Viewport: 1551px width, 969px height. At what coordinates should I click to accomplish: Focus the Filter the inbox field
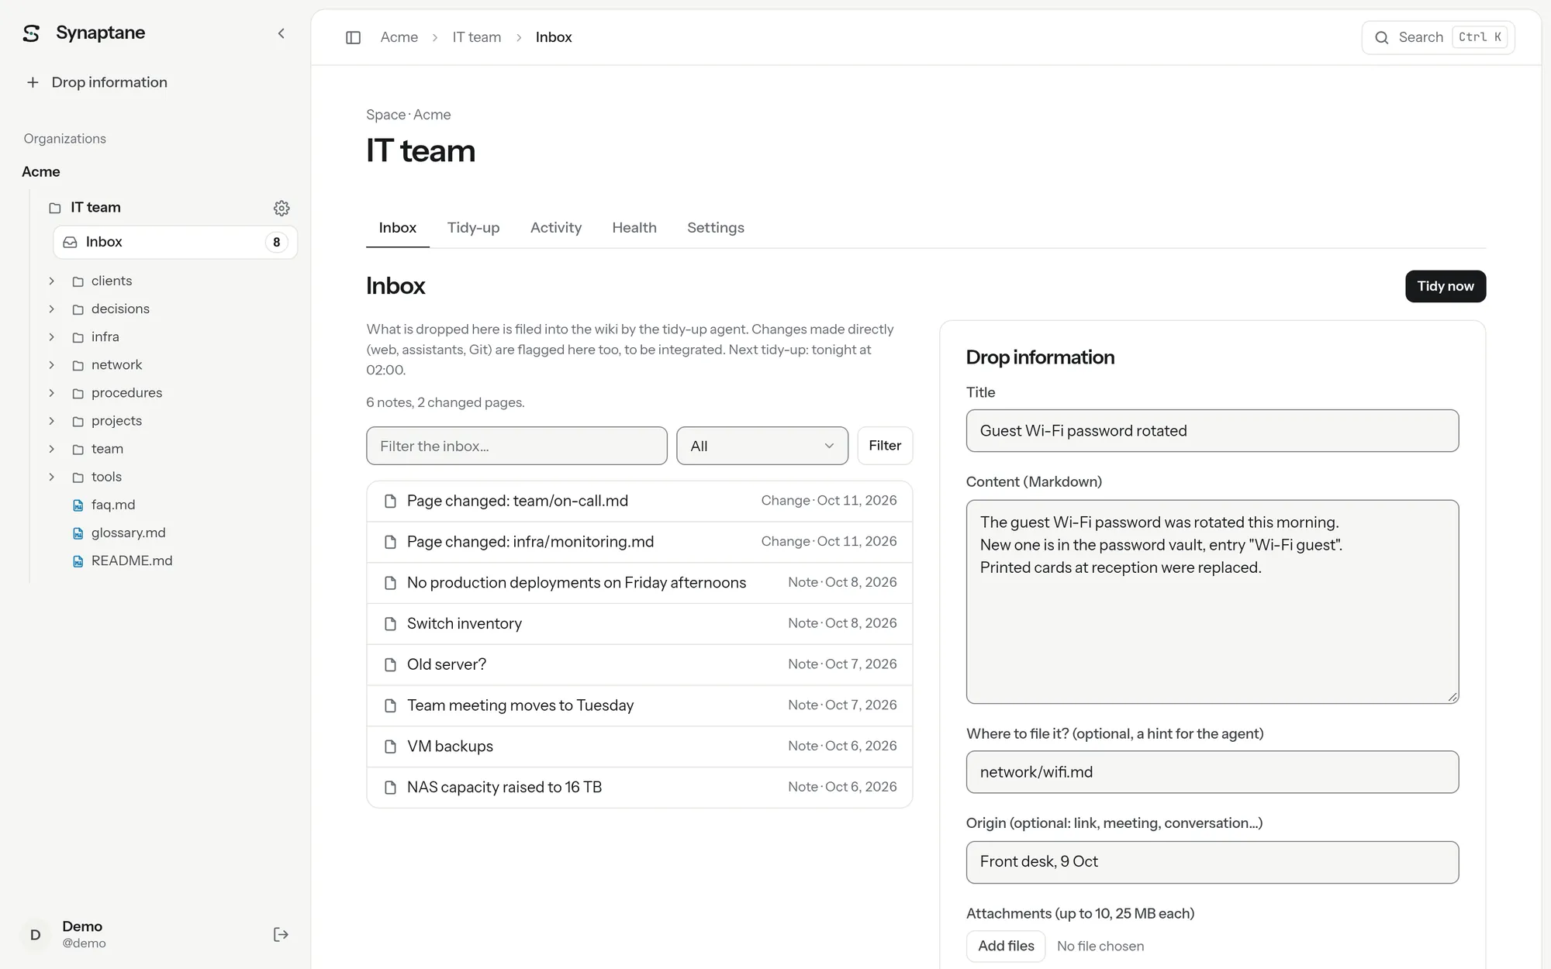pyautogui.click(x=516, y=446)
